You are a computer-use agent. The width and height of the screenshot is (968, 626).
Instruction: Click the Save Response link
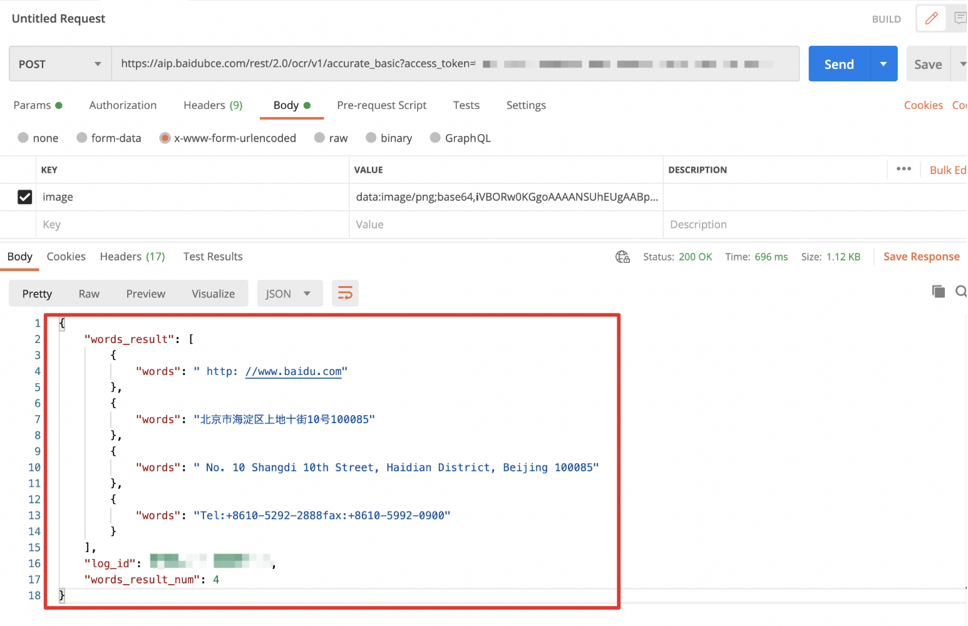921,257
